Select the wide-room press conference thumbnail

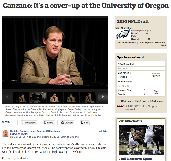pos(38,97)
